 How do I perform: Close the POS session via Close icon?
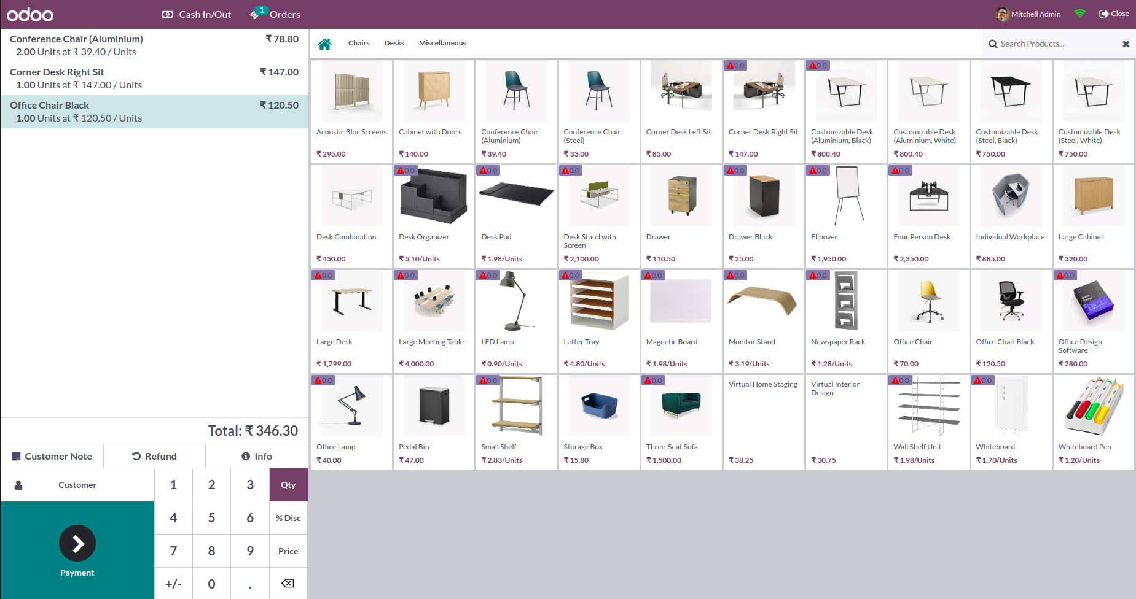click(x=1104, y=14)
